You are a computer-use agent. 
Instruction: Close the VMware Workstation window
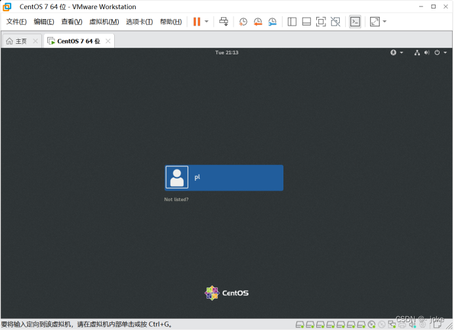point(446,7)
